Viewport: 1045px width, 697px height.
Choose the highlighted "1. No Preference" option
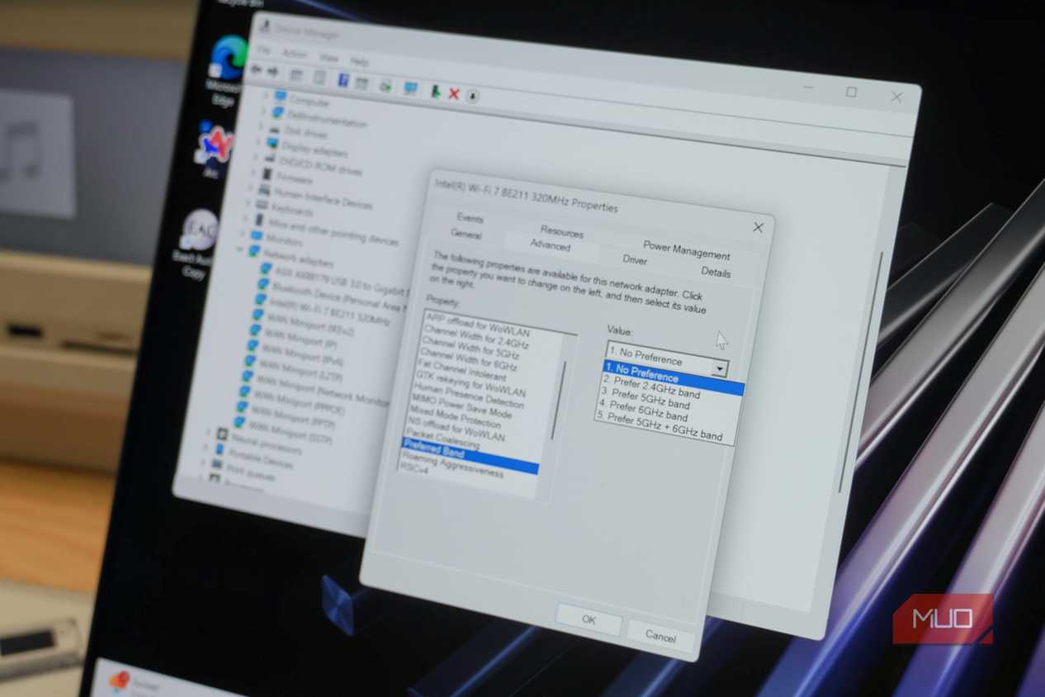pyautogui.click(x=673, y=378)
